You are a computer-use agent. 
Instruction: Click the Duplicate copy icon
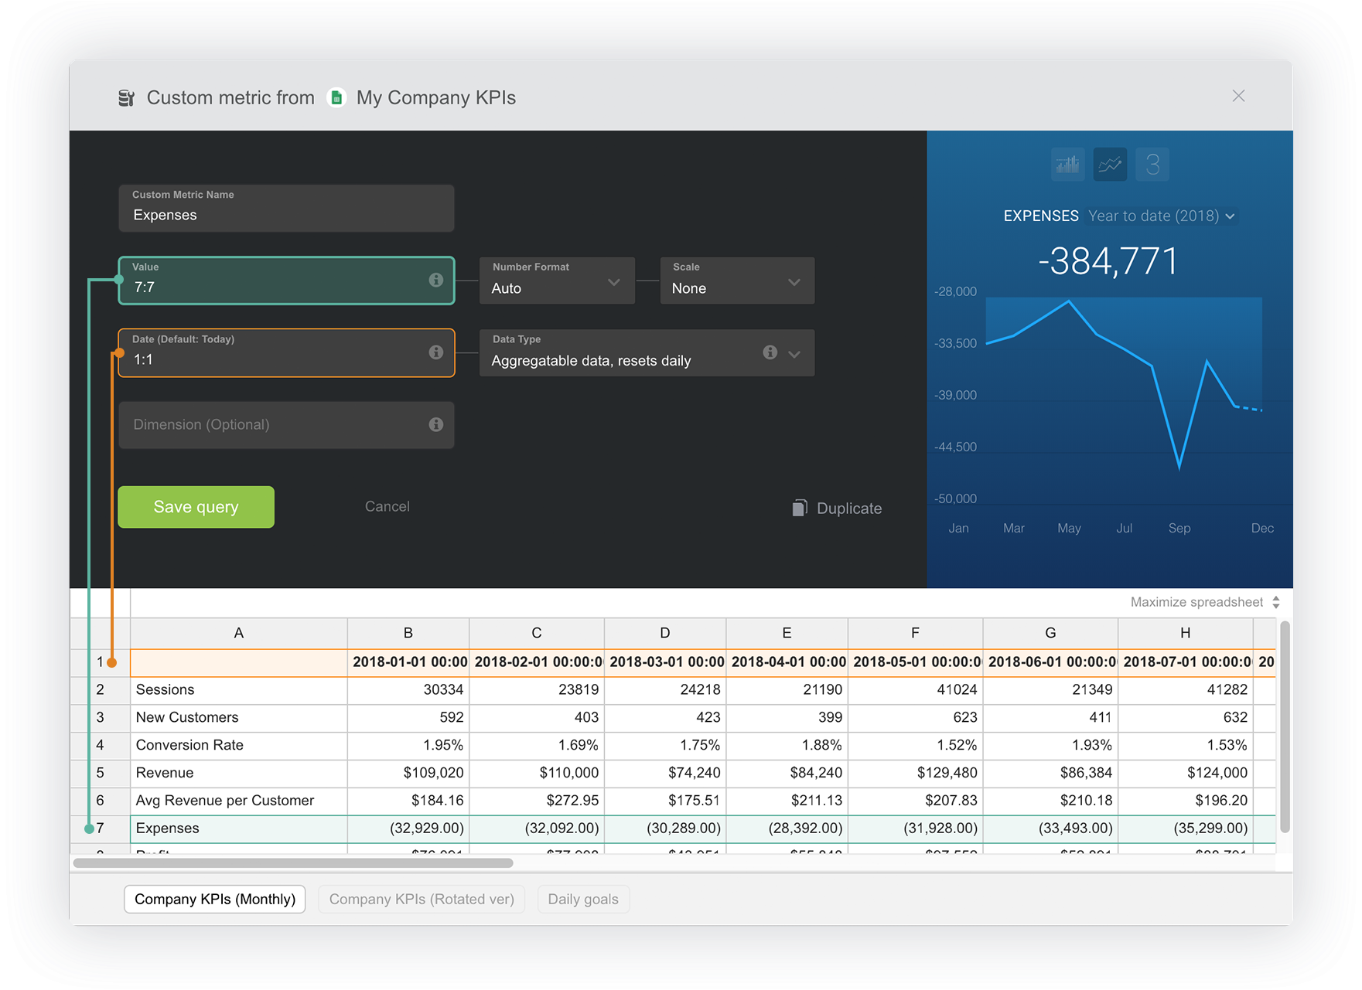point(800,508)
